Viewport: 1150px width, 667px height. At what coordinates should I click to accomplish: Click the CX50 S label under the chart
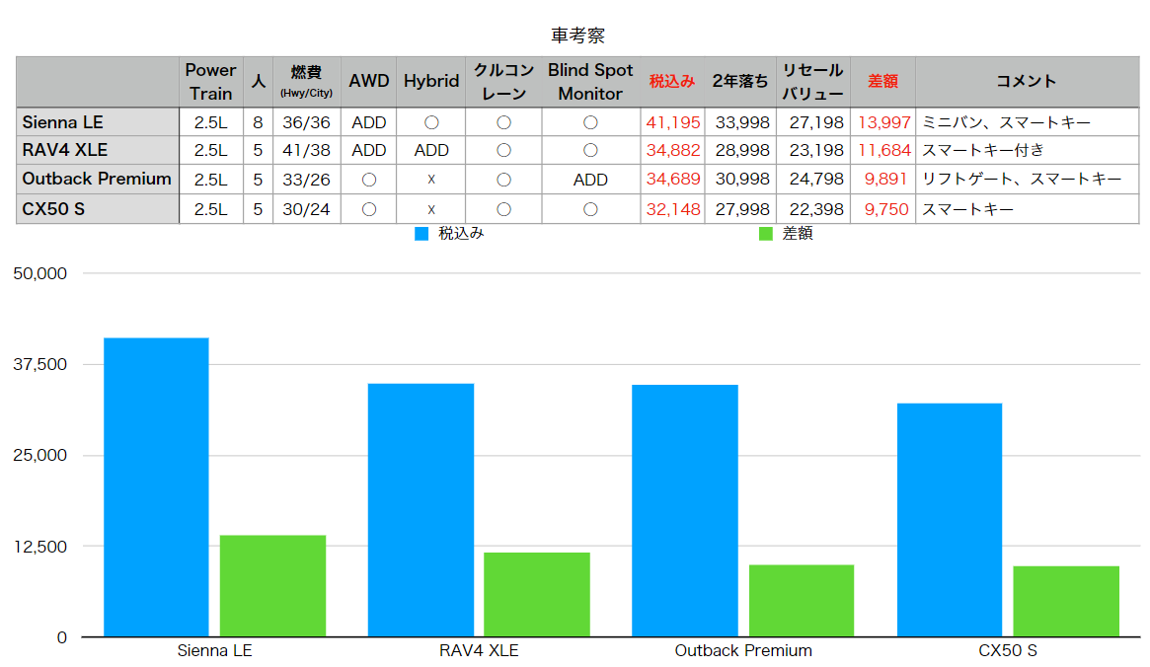click(1008, 651)
